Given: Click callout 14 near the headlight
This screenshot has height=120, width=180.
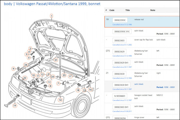Looking at the screenshot, I should [x=60, y=100].
